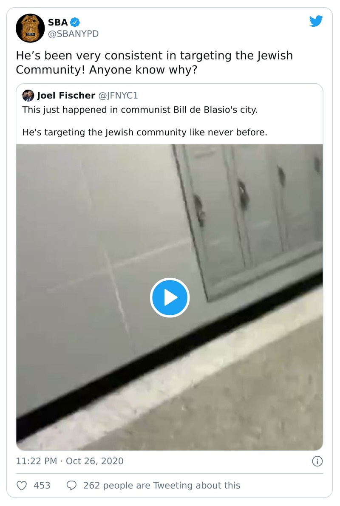Click the SBA display name

(x=58, y=22)
